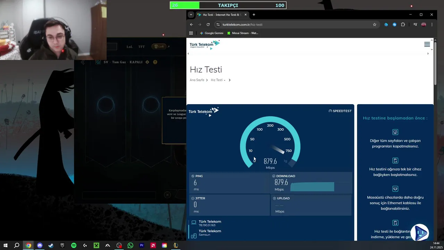Click the speedometer gauge dial
The height and width of the screenshot is (250, 444).
(270, 142)
